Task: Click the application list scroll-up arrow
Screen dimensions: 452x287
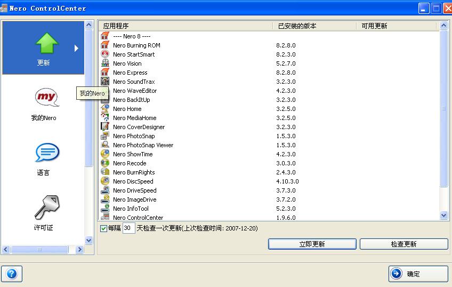Action: point(443,26)
